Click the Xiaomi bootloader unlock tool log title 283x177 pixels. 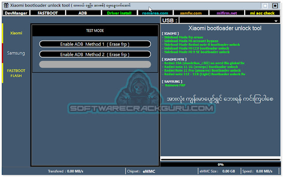coord(225,28)
